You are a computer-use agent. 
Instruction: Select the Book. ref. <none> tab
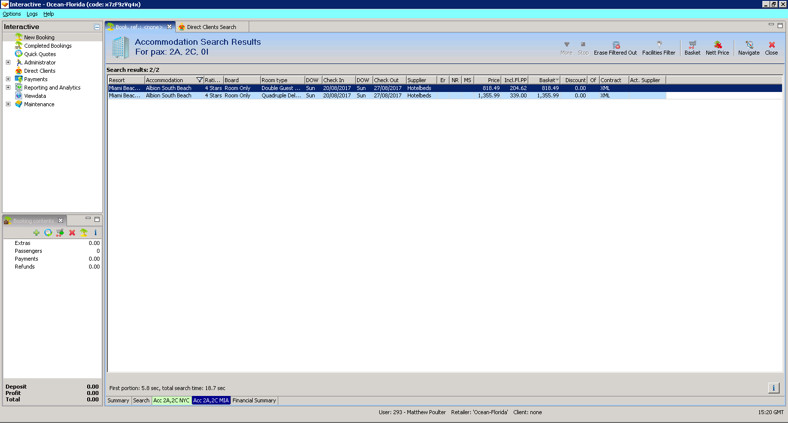pyautogui.click(x=139, y=27)
